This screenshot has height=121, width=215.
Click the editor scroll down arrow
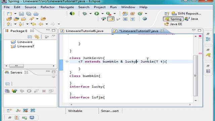pyautogui.click(x=196, y=100)
